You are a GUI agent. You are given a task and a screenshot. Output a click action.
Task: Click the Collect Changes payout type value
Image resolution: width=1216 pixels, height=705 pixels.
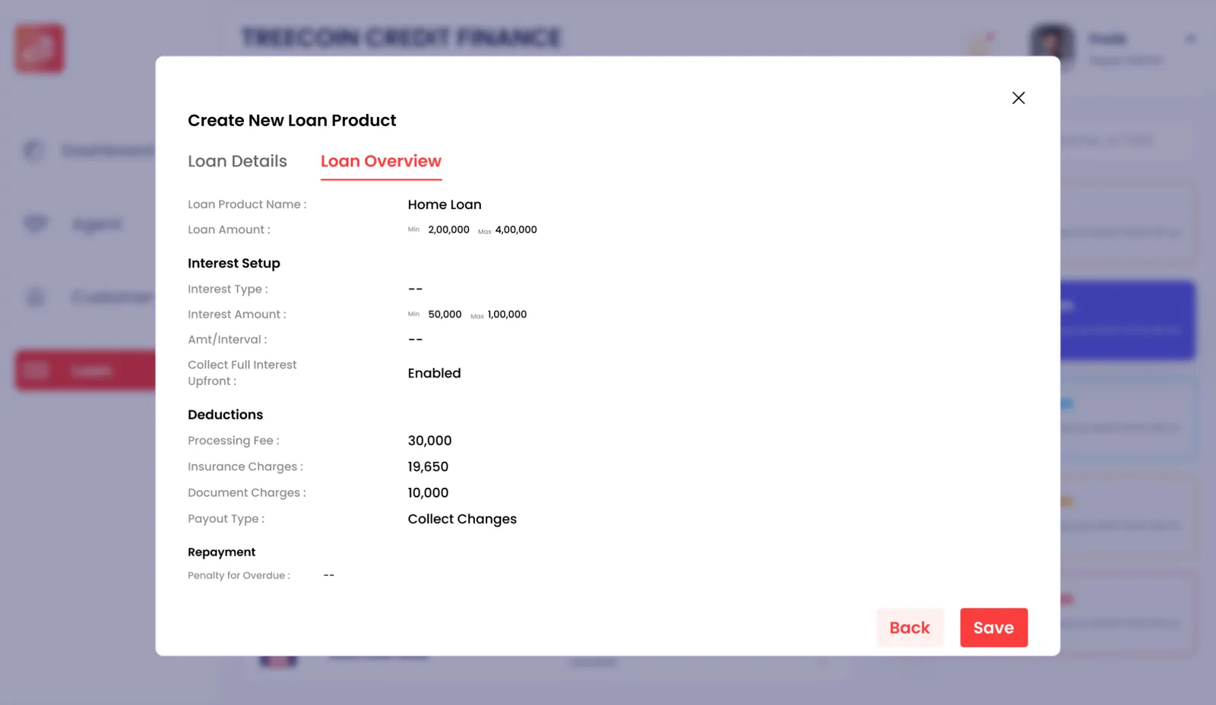tap(462, 519)
